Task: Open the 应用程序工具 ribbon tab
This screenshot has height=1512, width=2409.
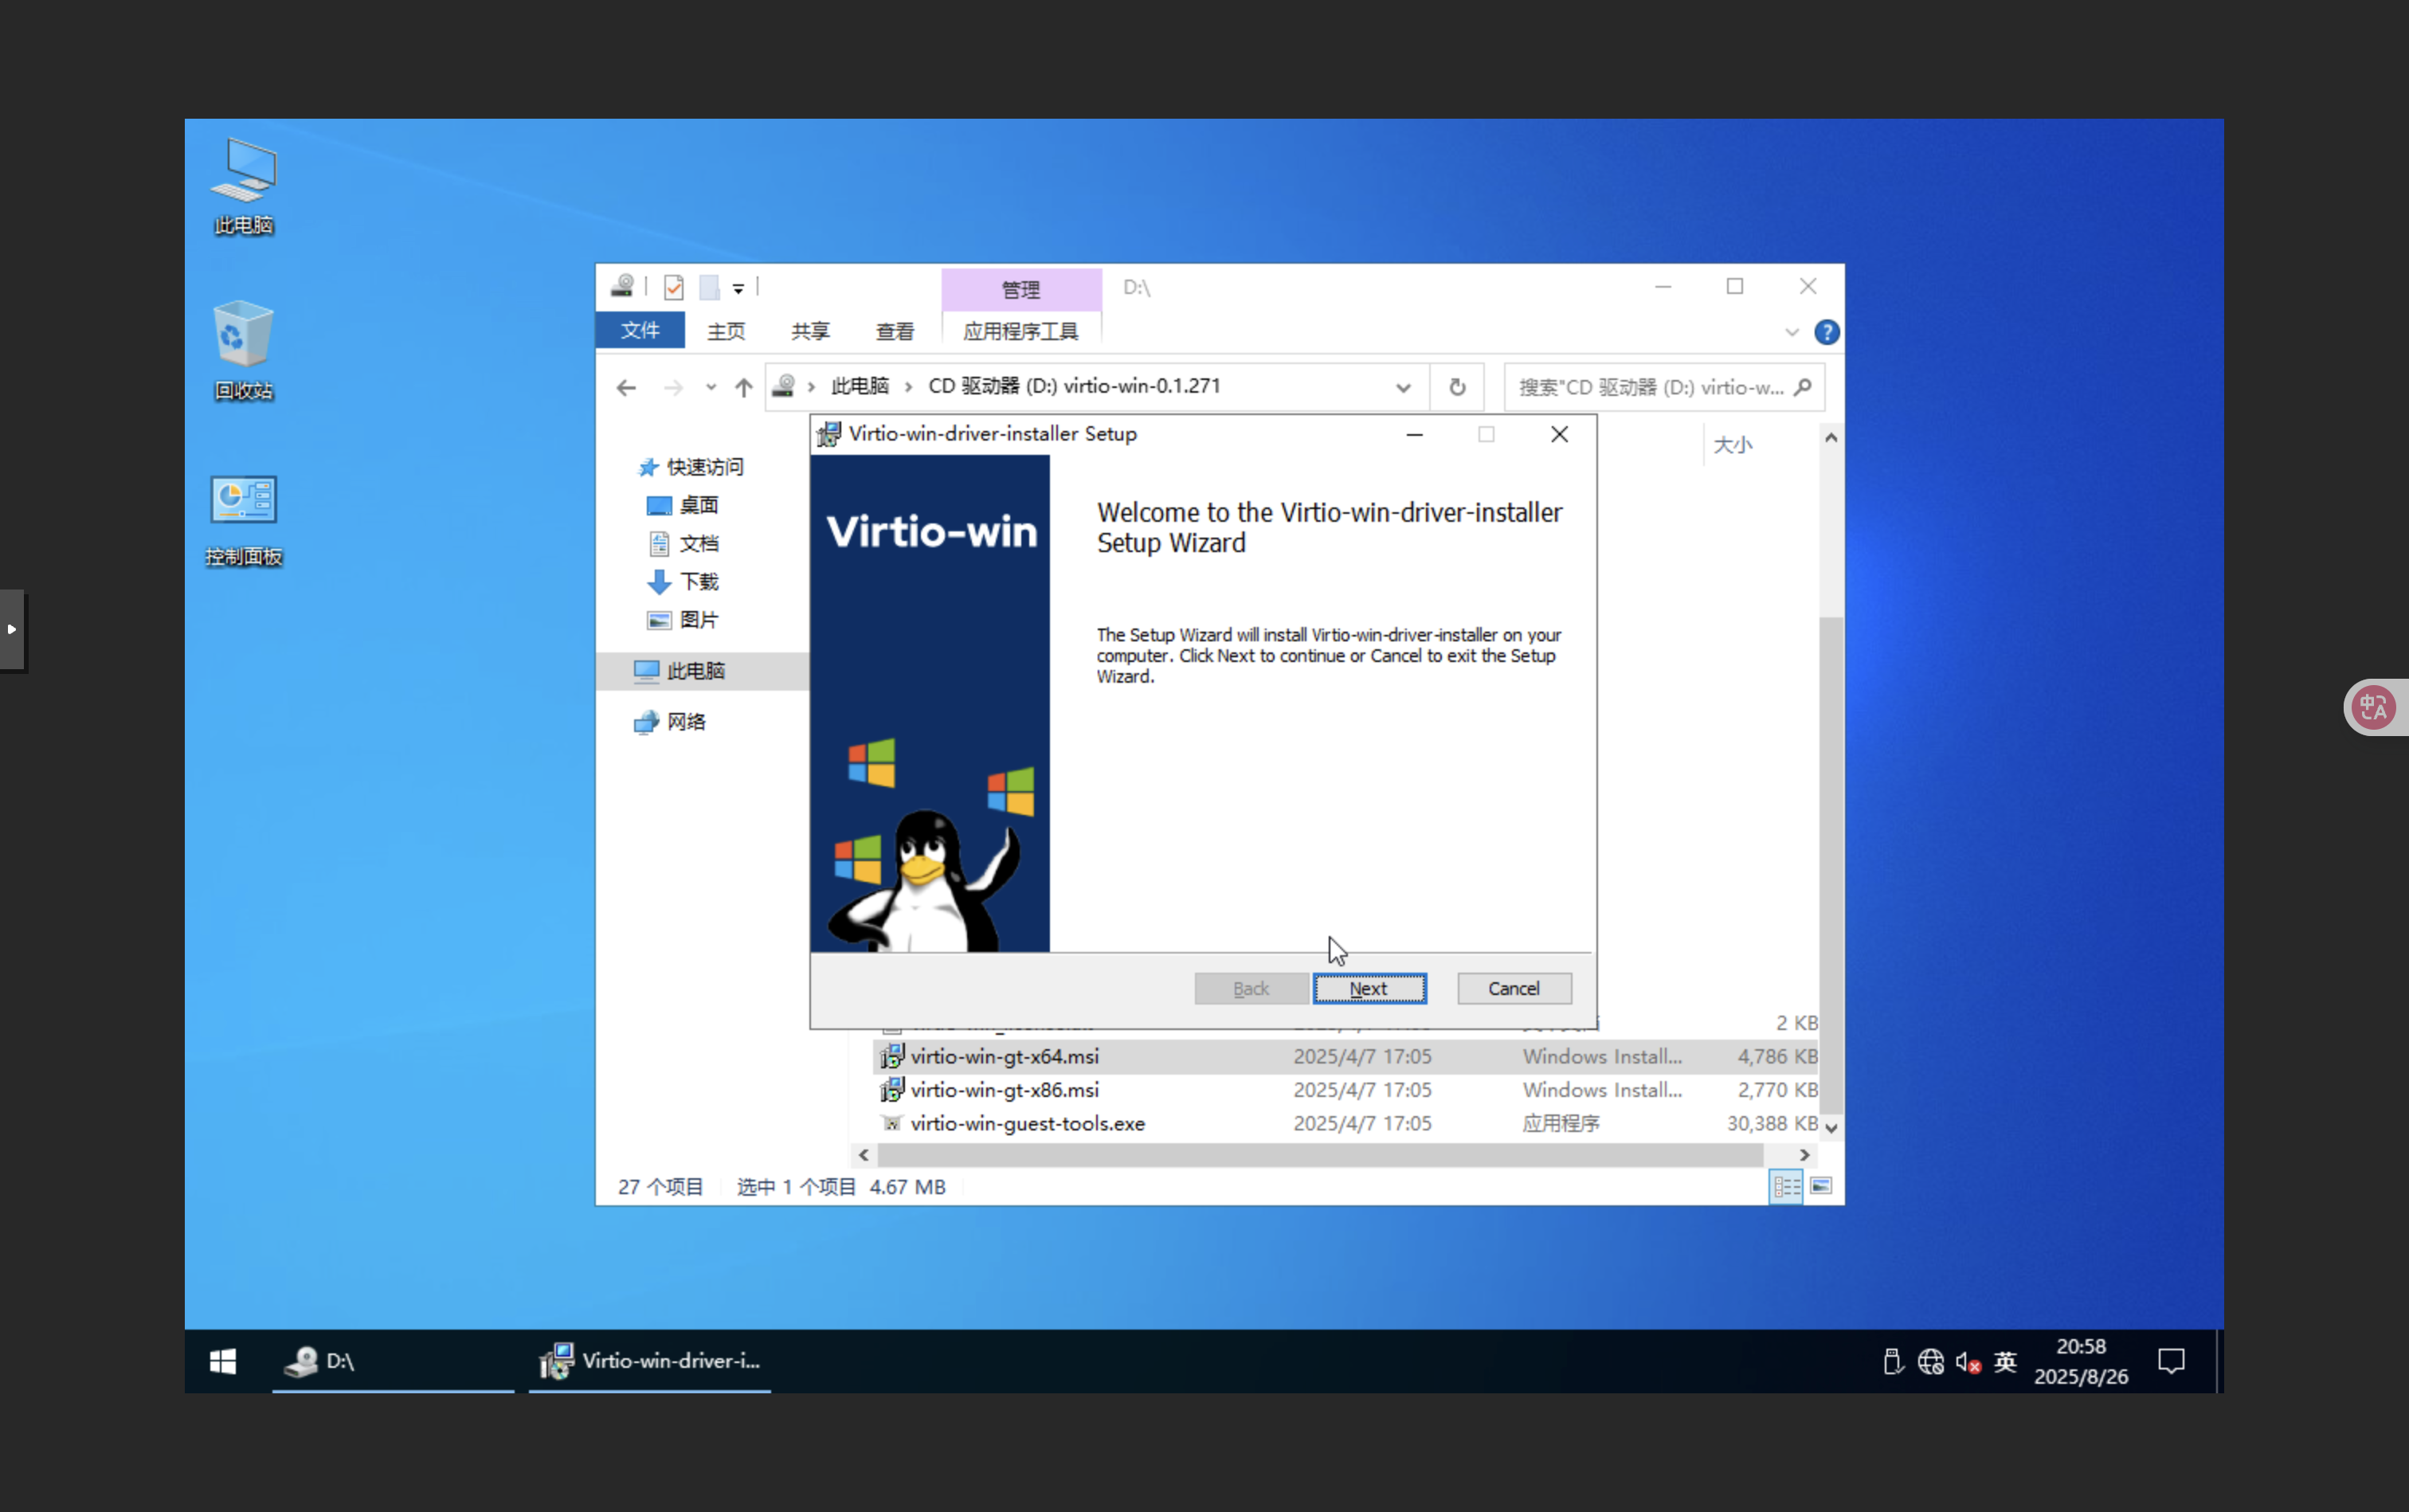Action: point(1021,331)
